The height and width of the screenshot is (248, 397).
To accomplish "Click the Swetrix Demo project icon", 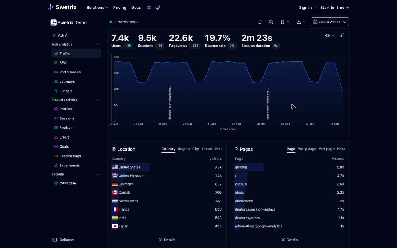I will (x=53, y=22).
